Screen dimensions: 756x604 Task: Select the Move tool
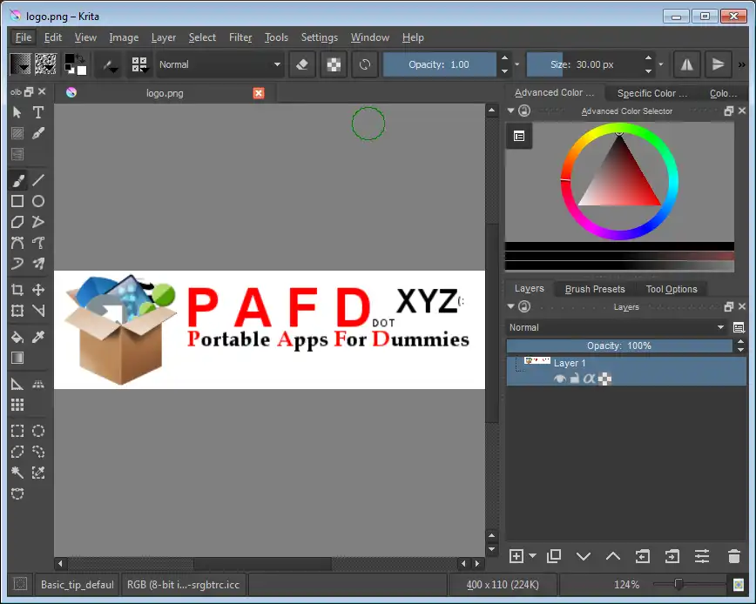pyautogui.click(x=38, y=290)
